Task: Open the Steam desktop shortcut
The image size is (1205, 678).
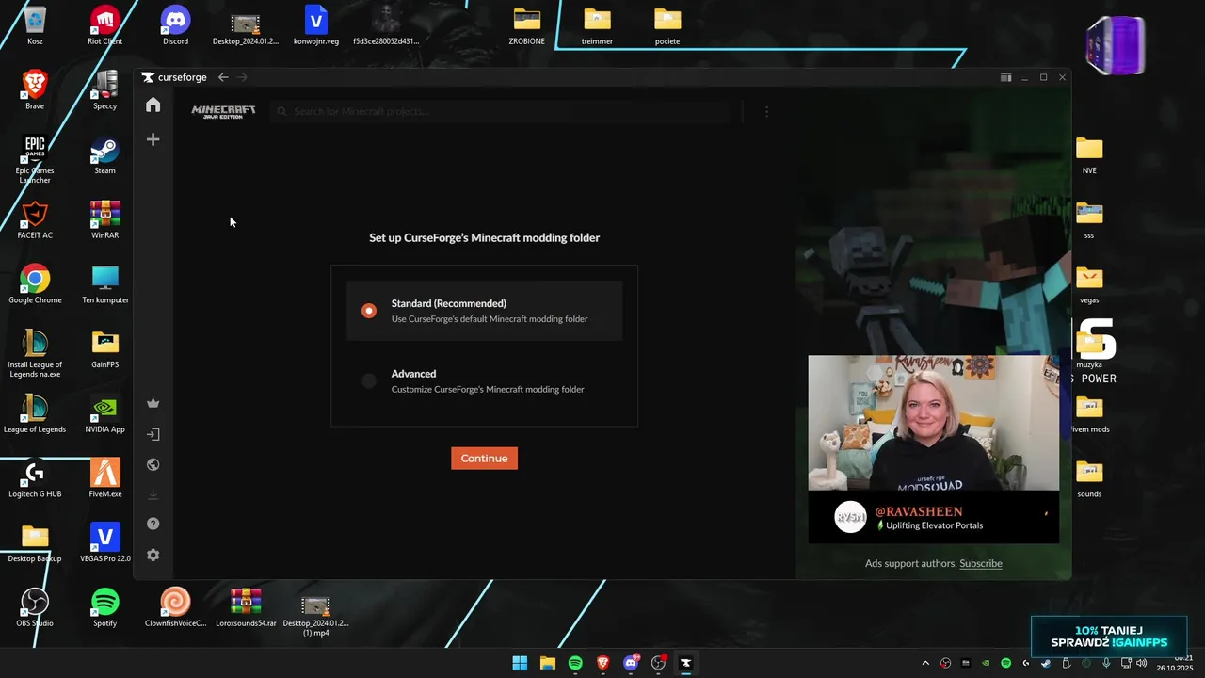Action: click(104, 154)
